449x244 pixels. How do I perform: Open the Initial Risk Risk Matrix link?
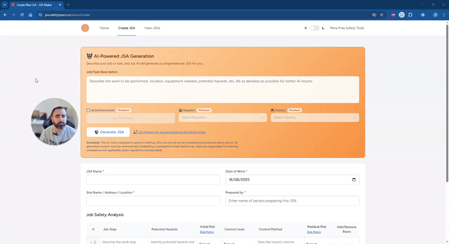207,232
